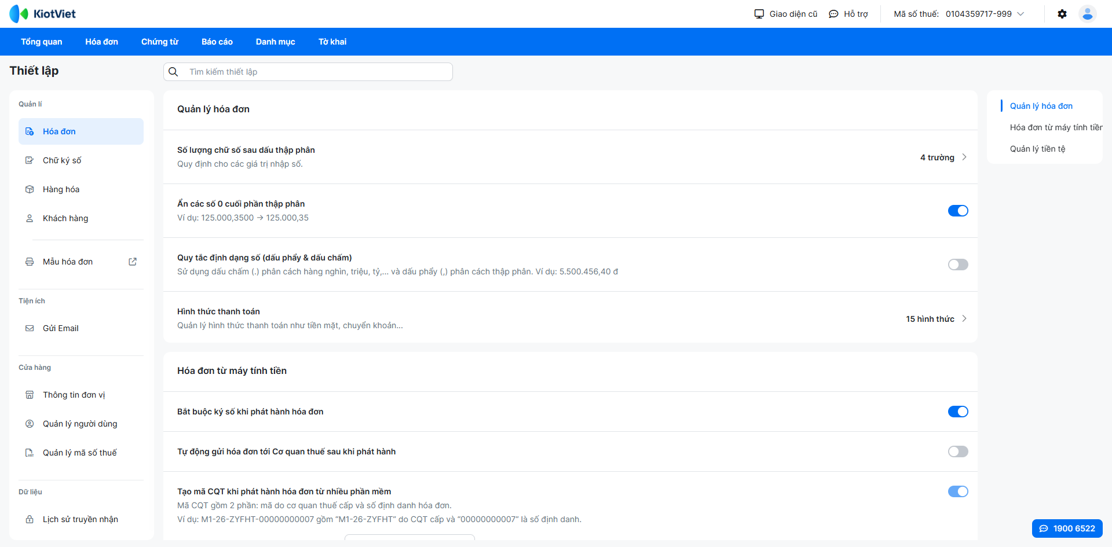Open Gửi Email settings
Image resolution: width=1112 pixels, height=547 pixels.
pyautogui.click(x=81, y=328)
